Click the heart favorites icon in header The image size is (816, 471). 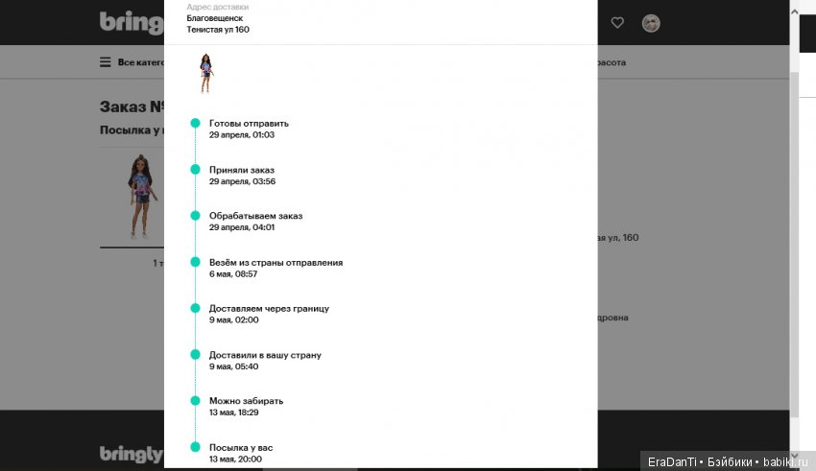pos(617,23)
